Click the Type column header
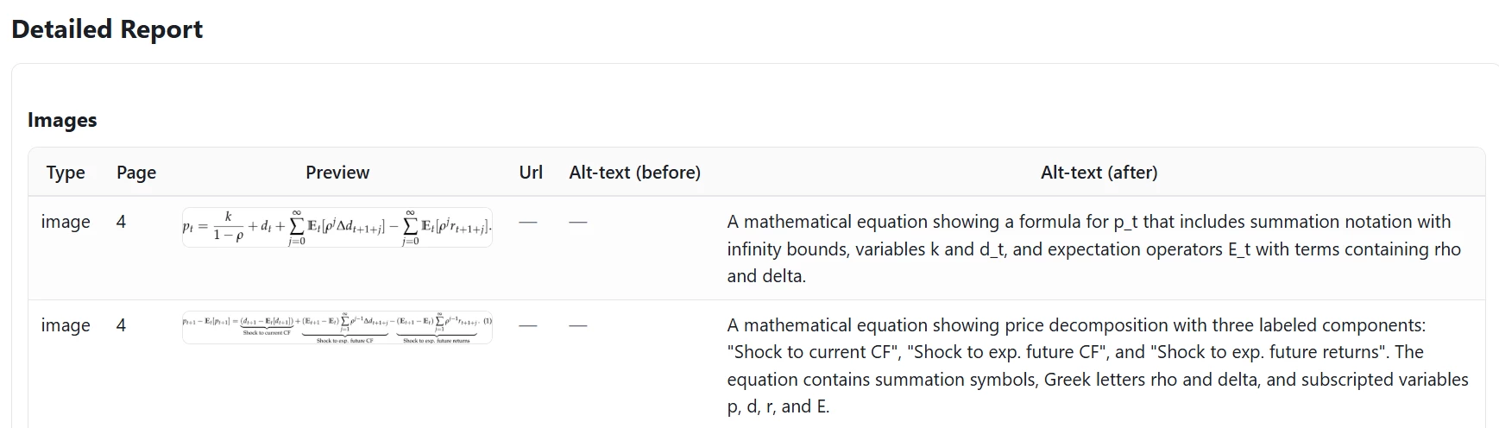The height and width of the screenshot is (428, 1499). click(66, 173)
